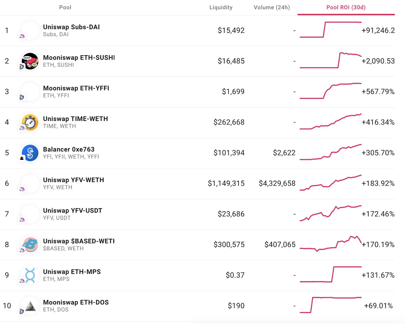Sort table by Volume (24h) column

coord(272,7)
